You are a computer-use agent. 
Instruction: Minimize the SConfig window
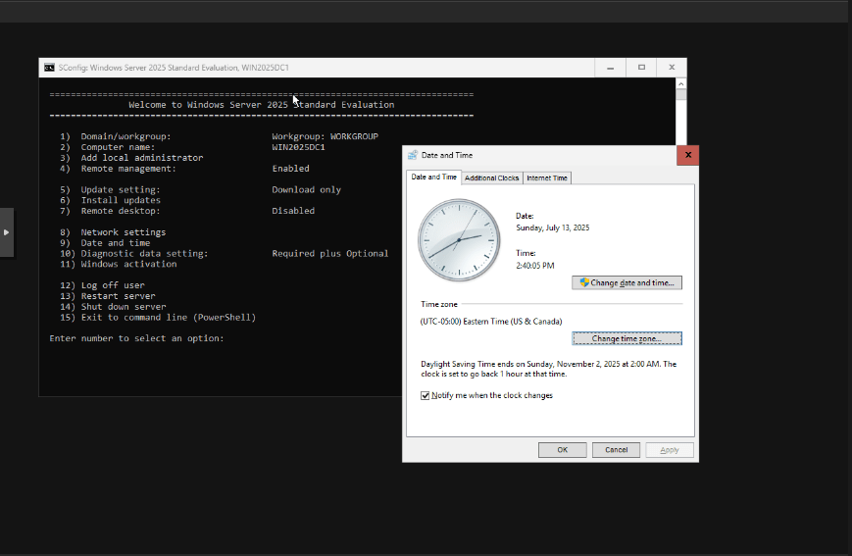[x=612, y=68]
